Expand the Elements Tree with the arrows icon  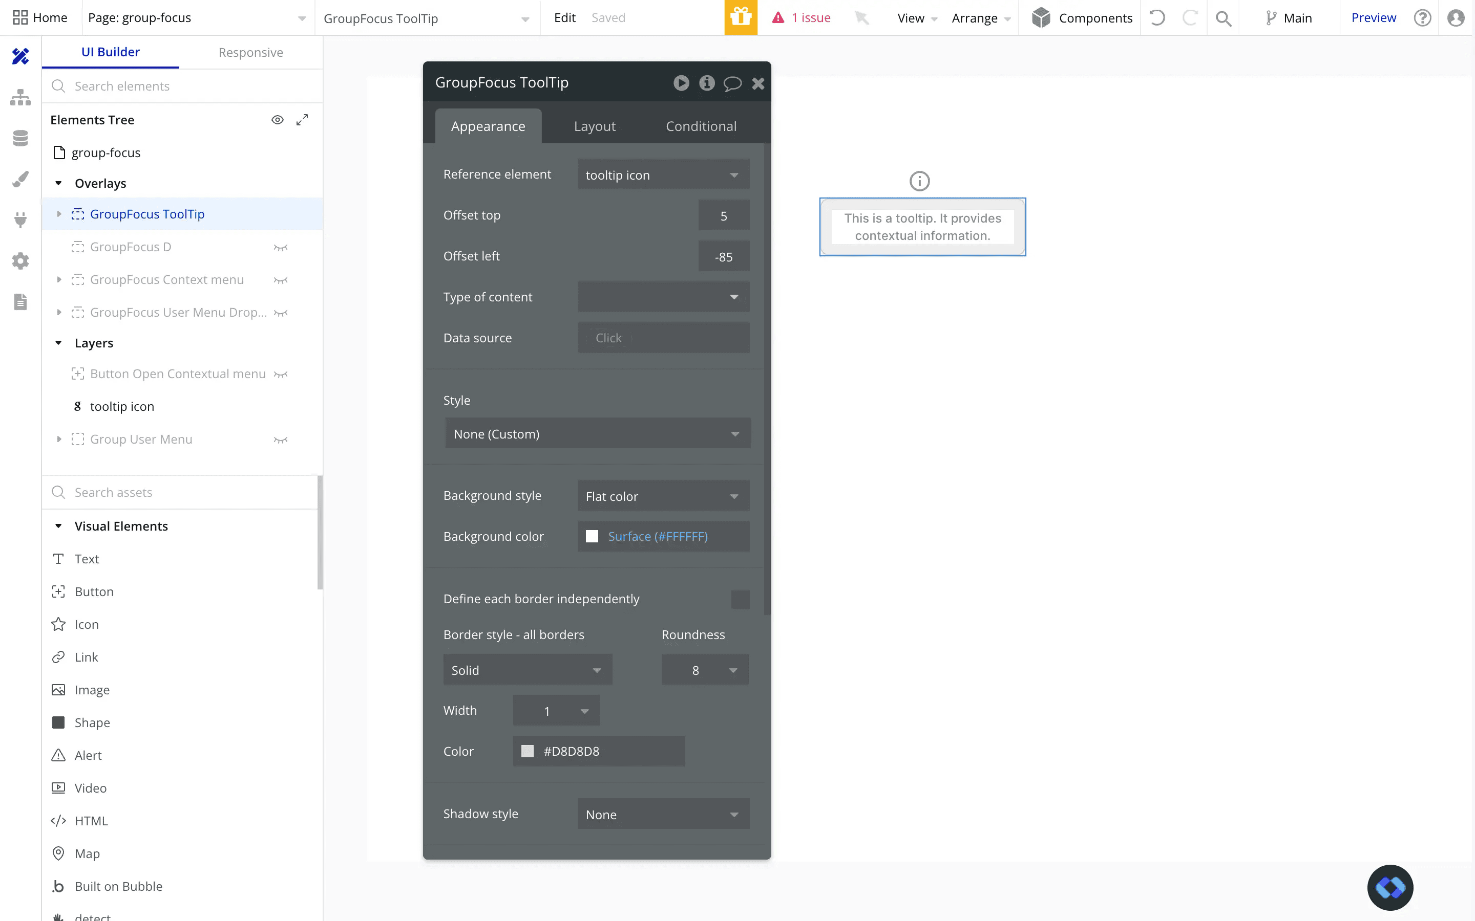pyautogui.click(x=302, y=120)
